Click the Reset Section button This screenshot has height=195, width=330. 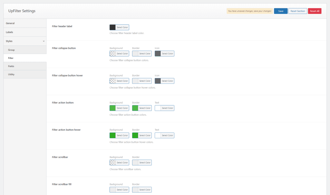point(297,11)
